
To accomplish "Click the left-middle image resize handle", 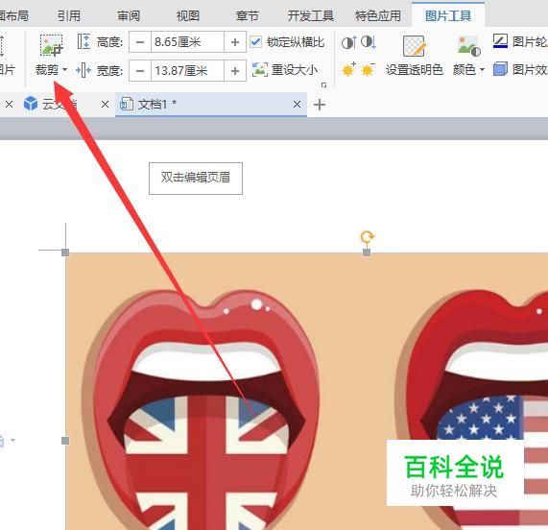I will 65,441.
